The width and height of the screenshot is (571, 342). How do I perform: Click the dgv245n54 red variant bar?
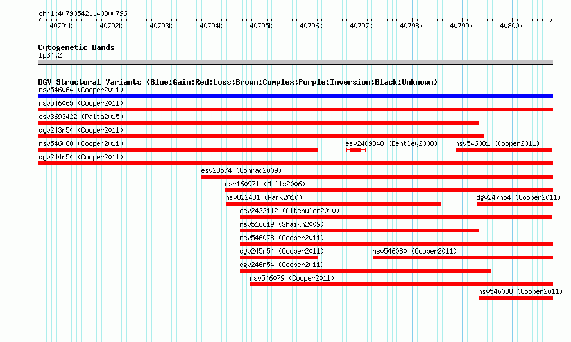coord(278,257)
